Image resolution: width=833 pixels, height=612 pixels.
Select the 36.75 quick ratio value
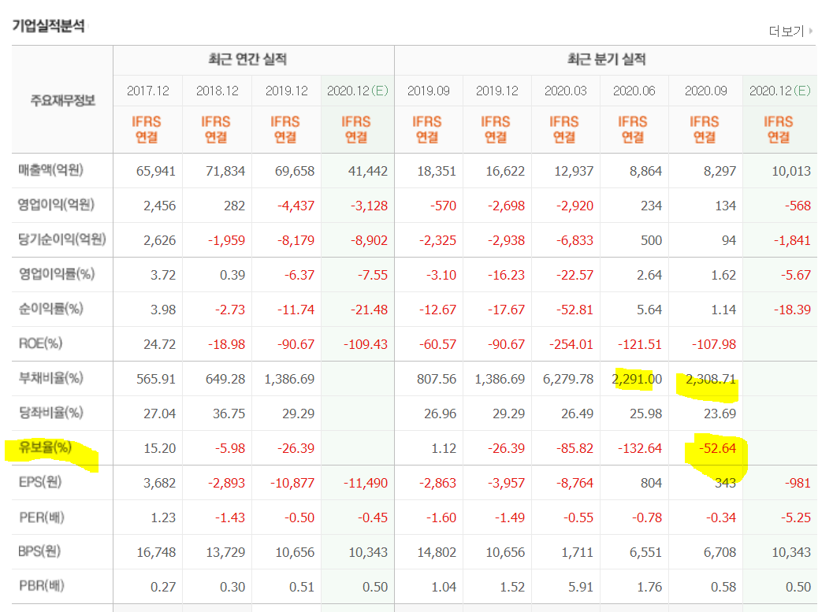pos(229,414)
